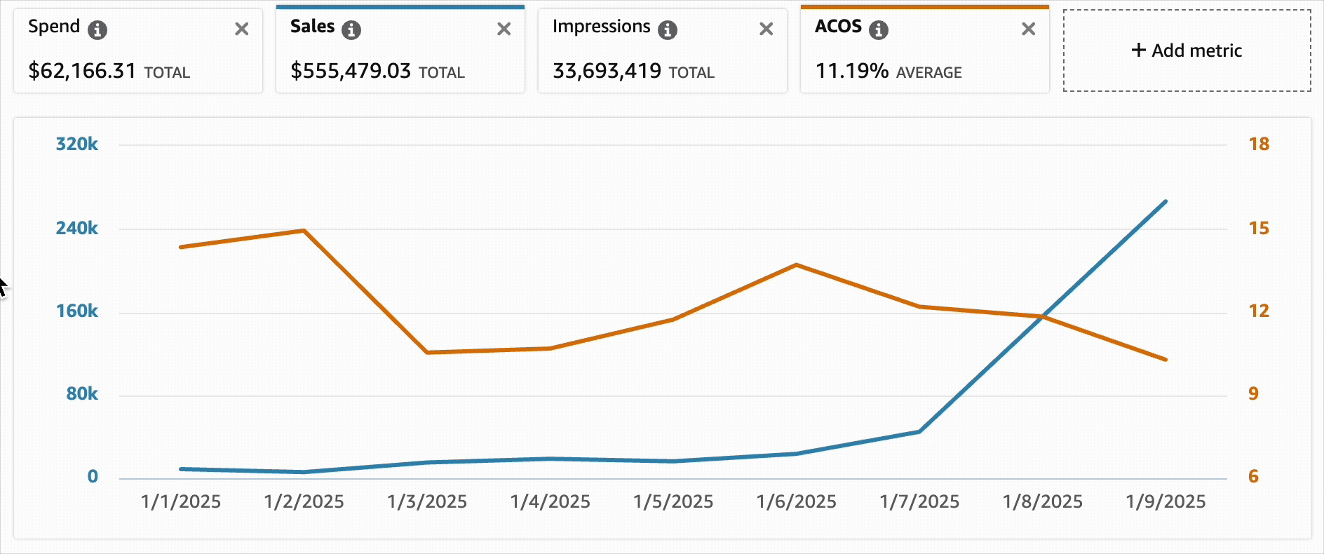Click the 1/3/2025 date axis label

point(427,502)
